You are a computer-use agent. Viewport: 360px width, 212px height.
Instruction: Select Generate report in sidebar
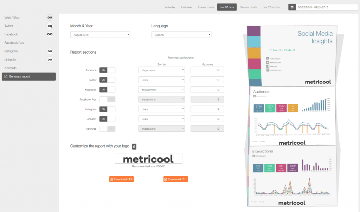pyautogui.click(x=29, y=76)
